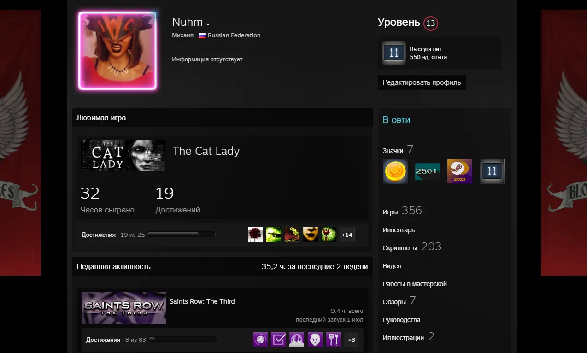View the purple globe Saints Row achievement

(260, 340)
